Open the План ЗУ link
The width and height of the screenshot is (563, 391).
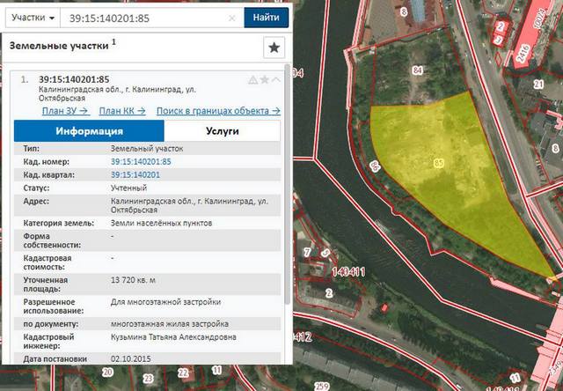pyautogui.click(x=64, y=111)
